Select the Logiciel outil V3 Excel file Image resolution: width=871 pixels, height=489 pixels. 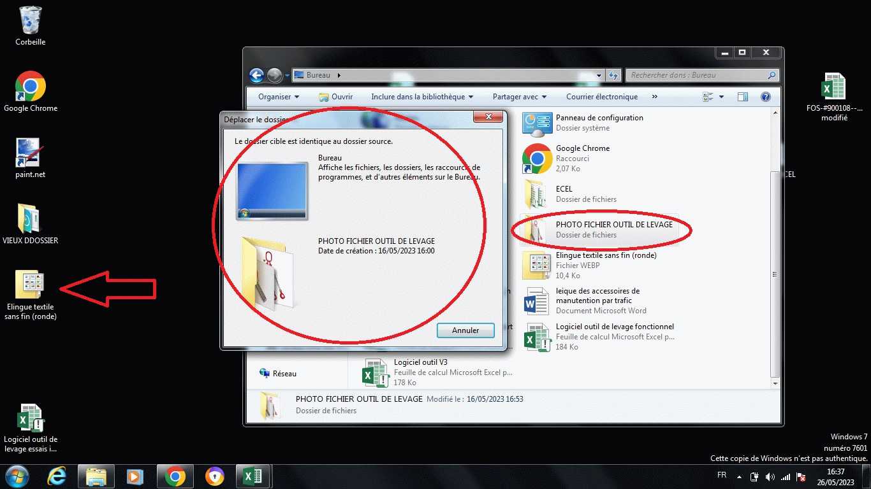click(437, 372)
